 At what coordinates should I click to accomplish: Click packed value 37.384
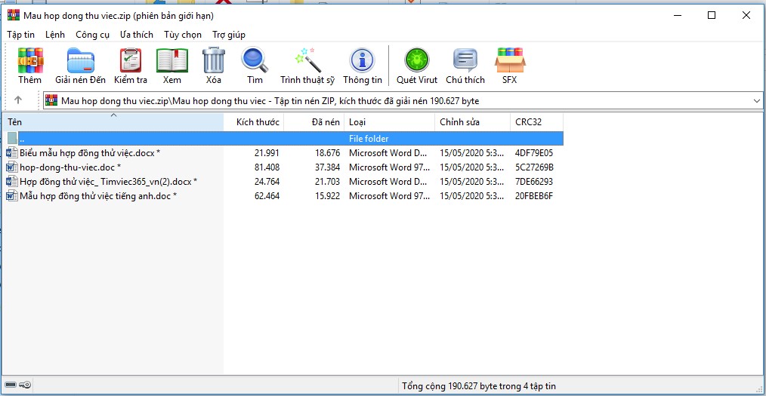327,167
